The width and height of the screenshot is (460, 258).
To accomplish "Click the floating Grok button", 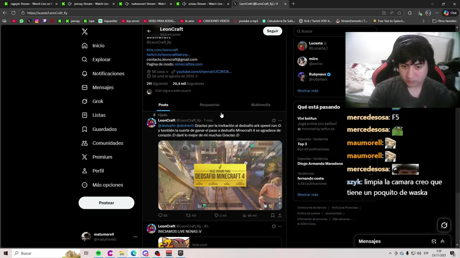I will pyautogui.click(x=444, y=225).
